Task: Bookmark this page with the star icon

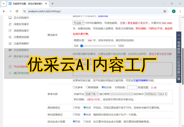Action: [165, 11]
